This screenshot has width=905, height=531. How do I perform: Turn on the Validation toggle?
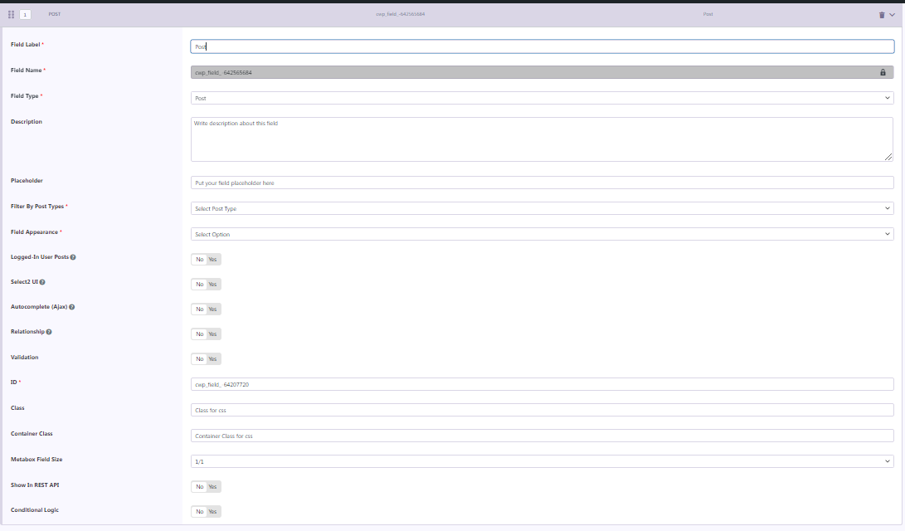point(206,359)
